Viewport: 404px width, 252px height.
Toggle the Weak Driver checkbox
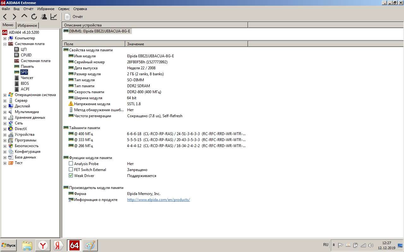(x=71, y=175)
